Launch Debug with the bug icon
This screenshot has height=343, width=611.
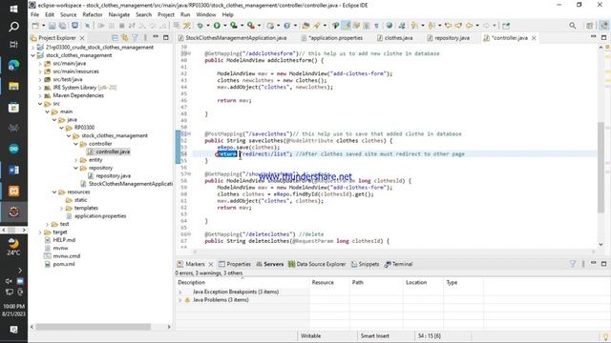coord(200,26)
